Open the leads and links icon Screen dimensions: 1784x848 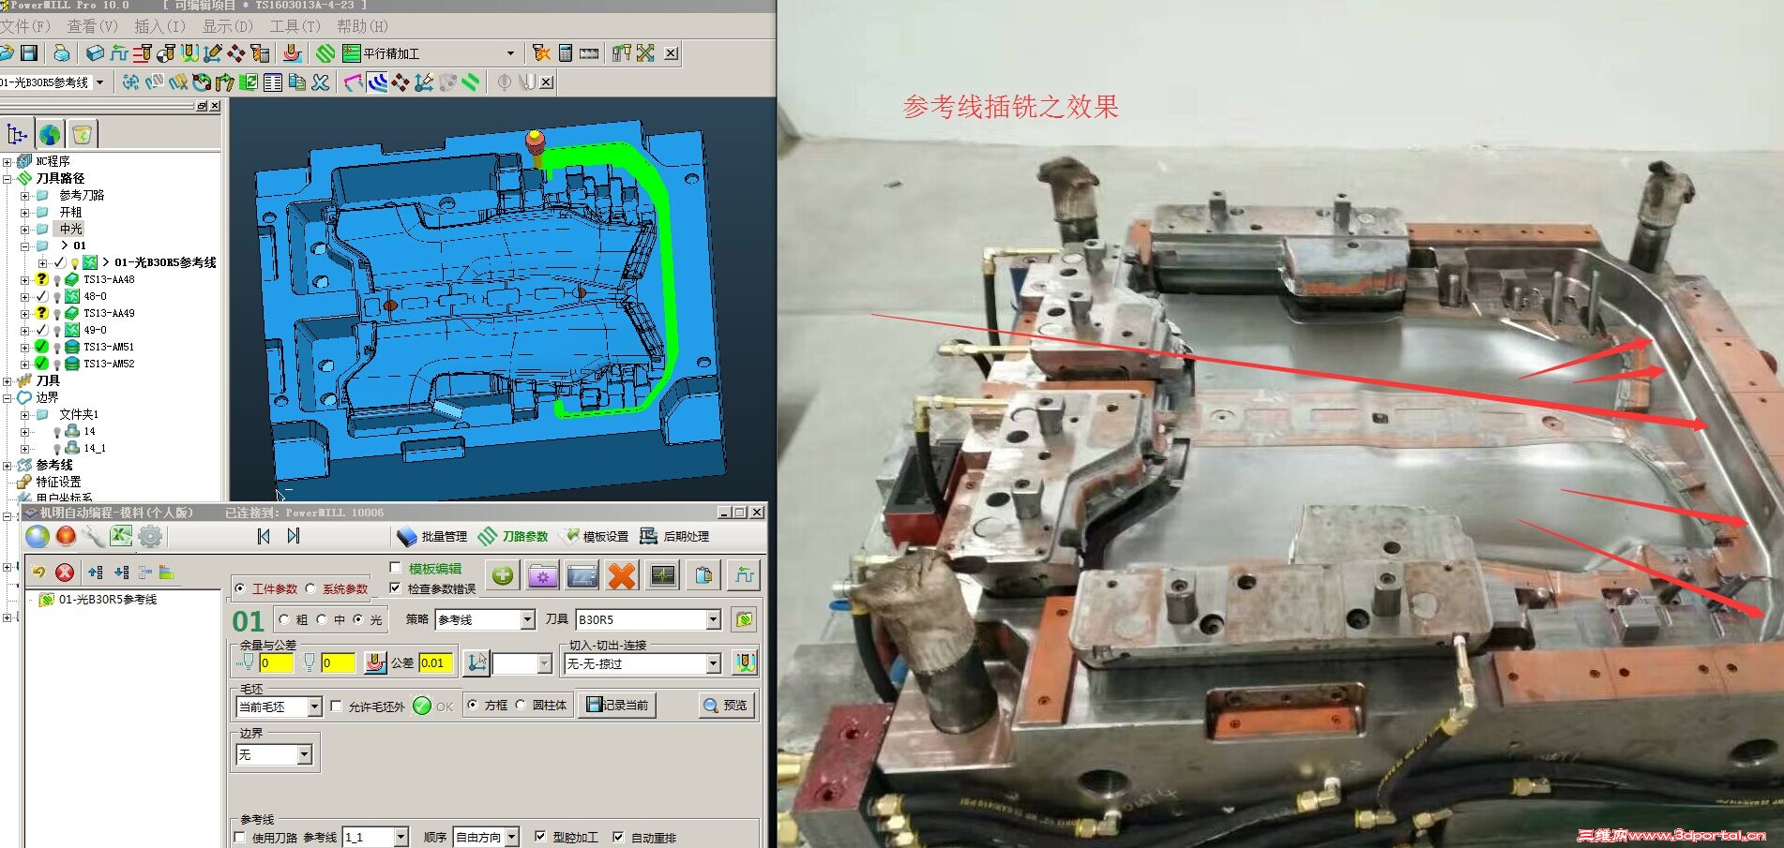pos(189,53)
